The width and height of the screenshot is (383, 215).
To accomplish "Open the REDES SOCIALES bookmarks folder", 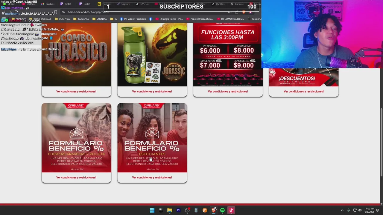I will pyautogui.click(x=40, y=19).
